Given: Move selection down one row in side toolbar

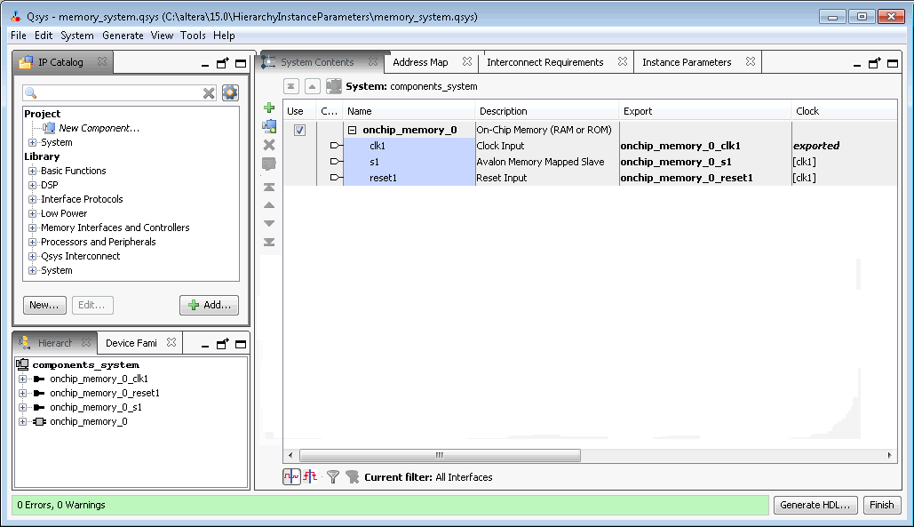Looking at the screenshot, I should click(x=269, y=223).
